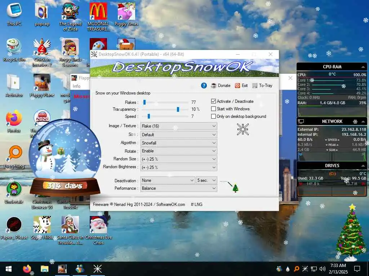Click the network tray icon
Viewport: 369px width, 276px height.
tap(314, 269)
